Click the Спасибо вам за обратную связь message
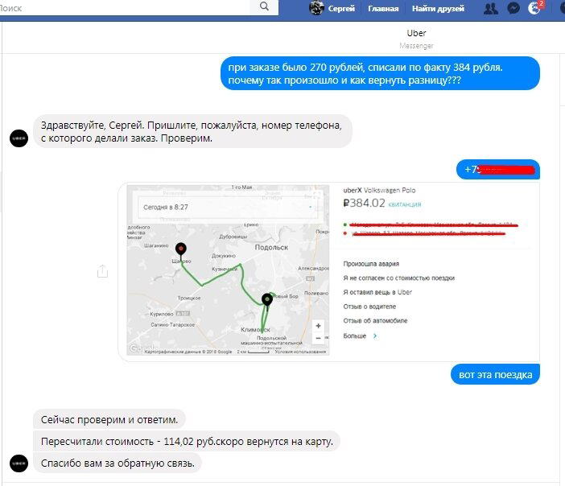The height and width of the screenshot is (486, 565). pyautogui.click(x=118, y=463)
